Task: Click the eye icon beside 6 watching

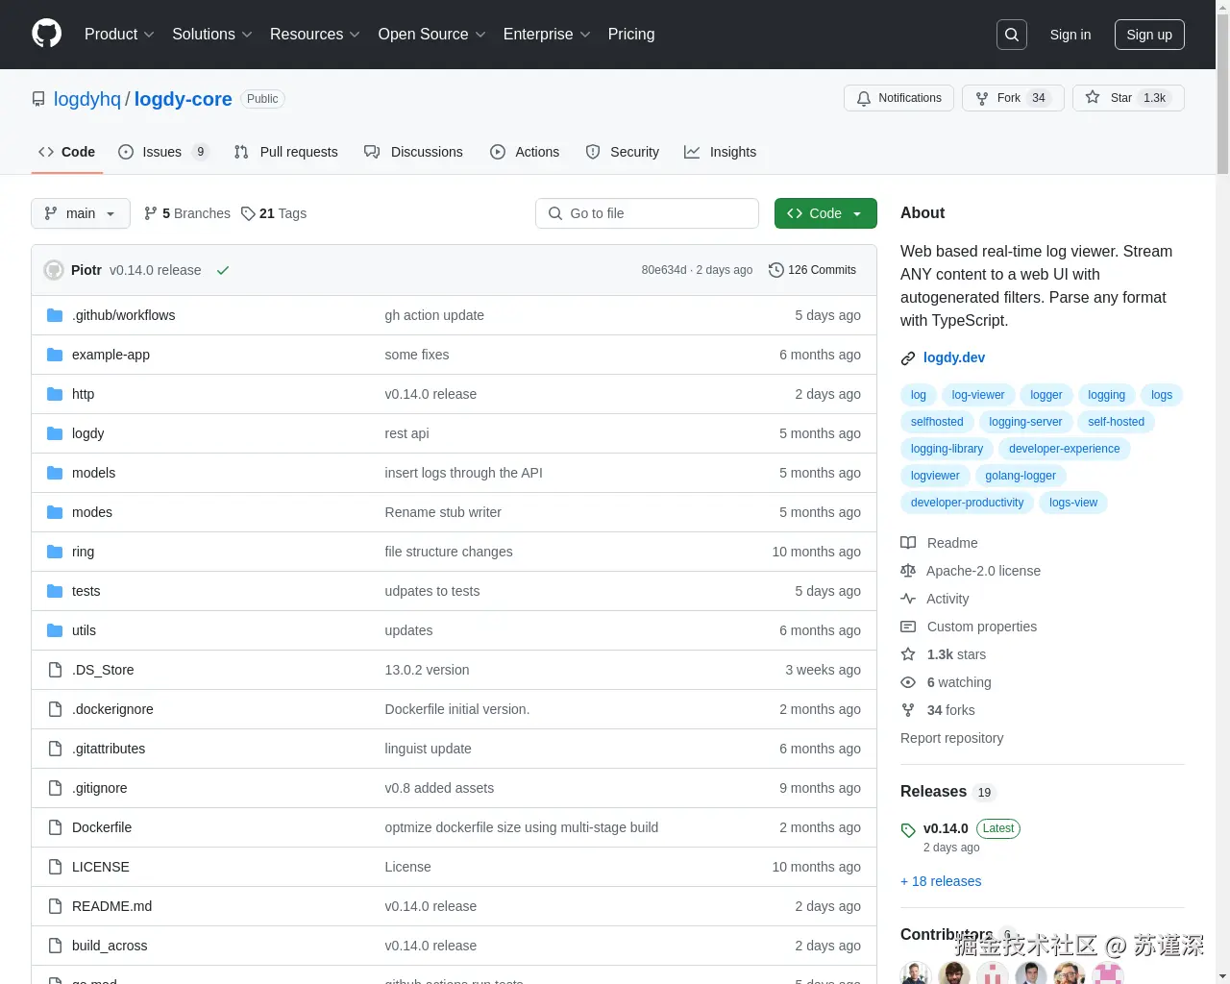Action: [x=908, y=682]
